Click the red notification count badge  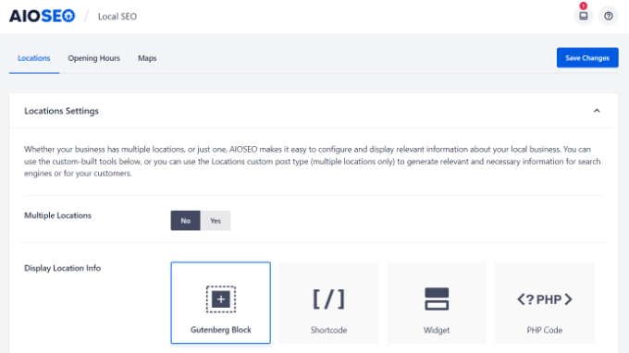click(x=584, y=6)
